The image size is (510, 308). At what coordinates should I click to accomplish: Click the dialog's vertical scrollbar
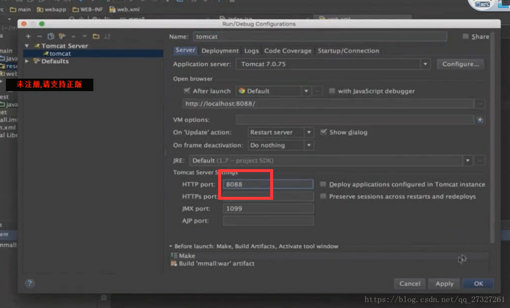(x=492, y=137)
